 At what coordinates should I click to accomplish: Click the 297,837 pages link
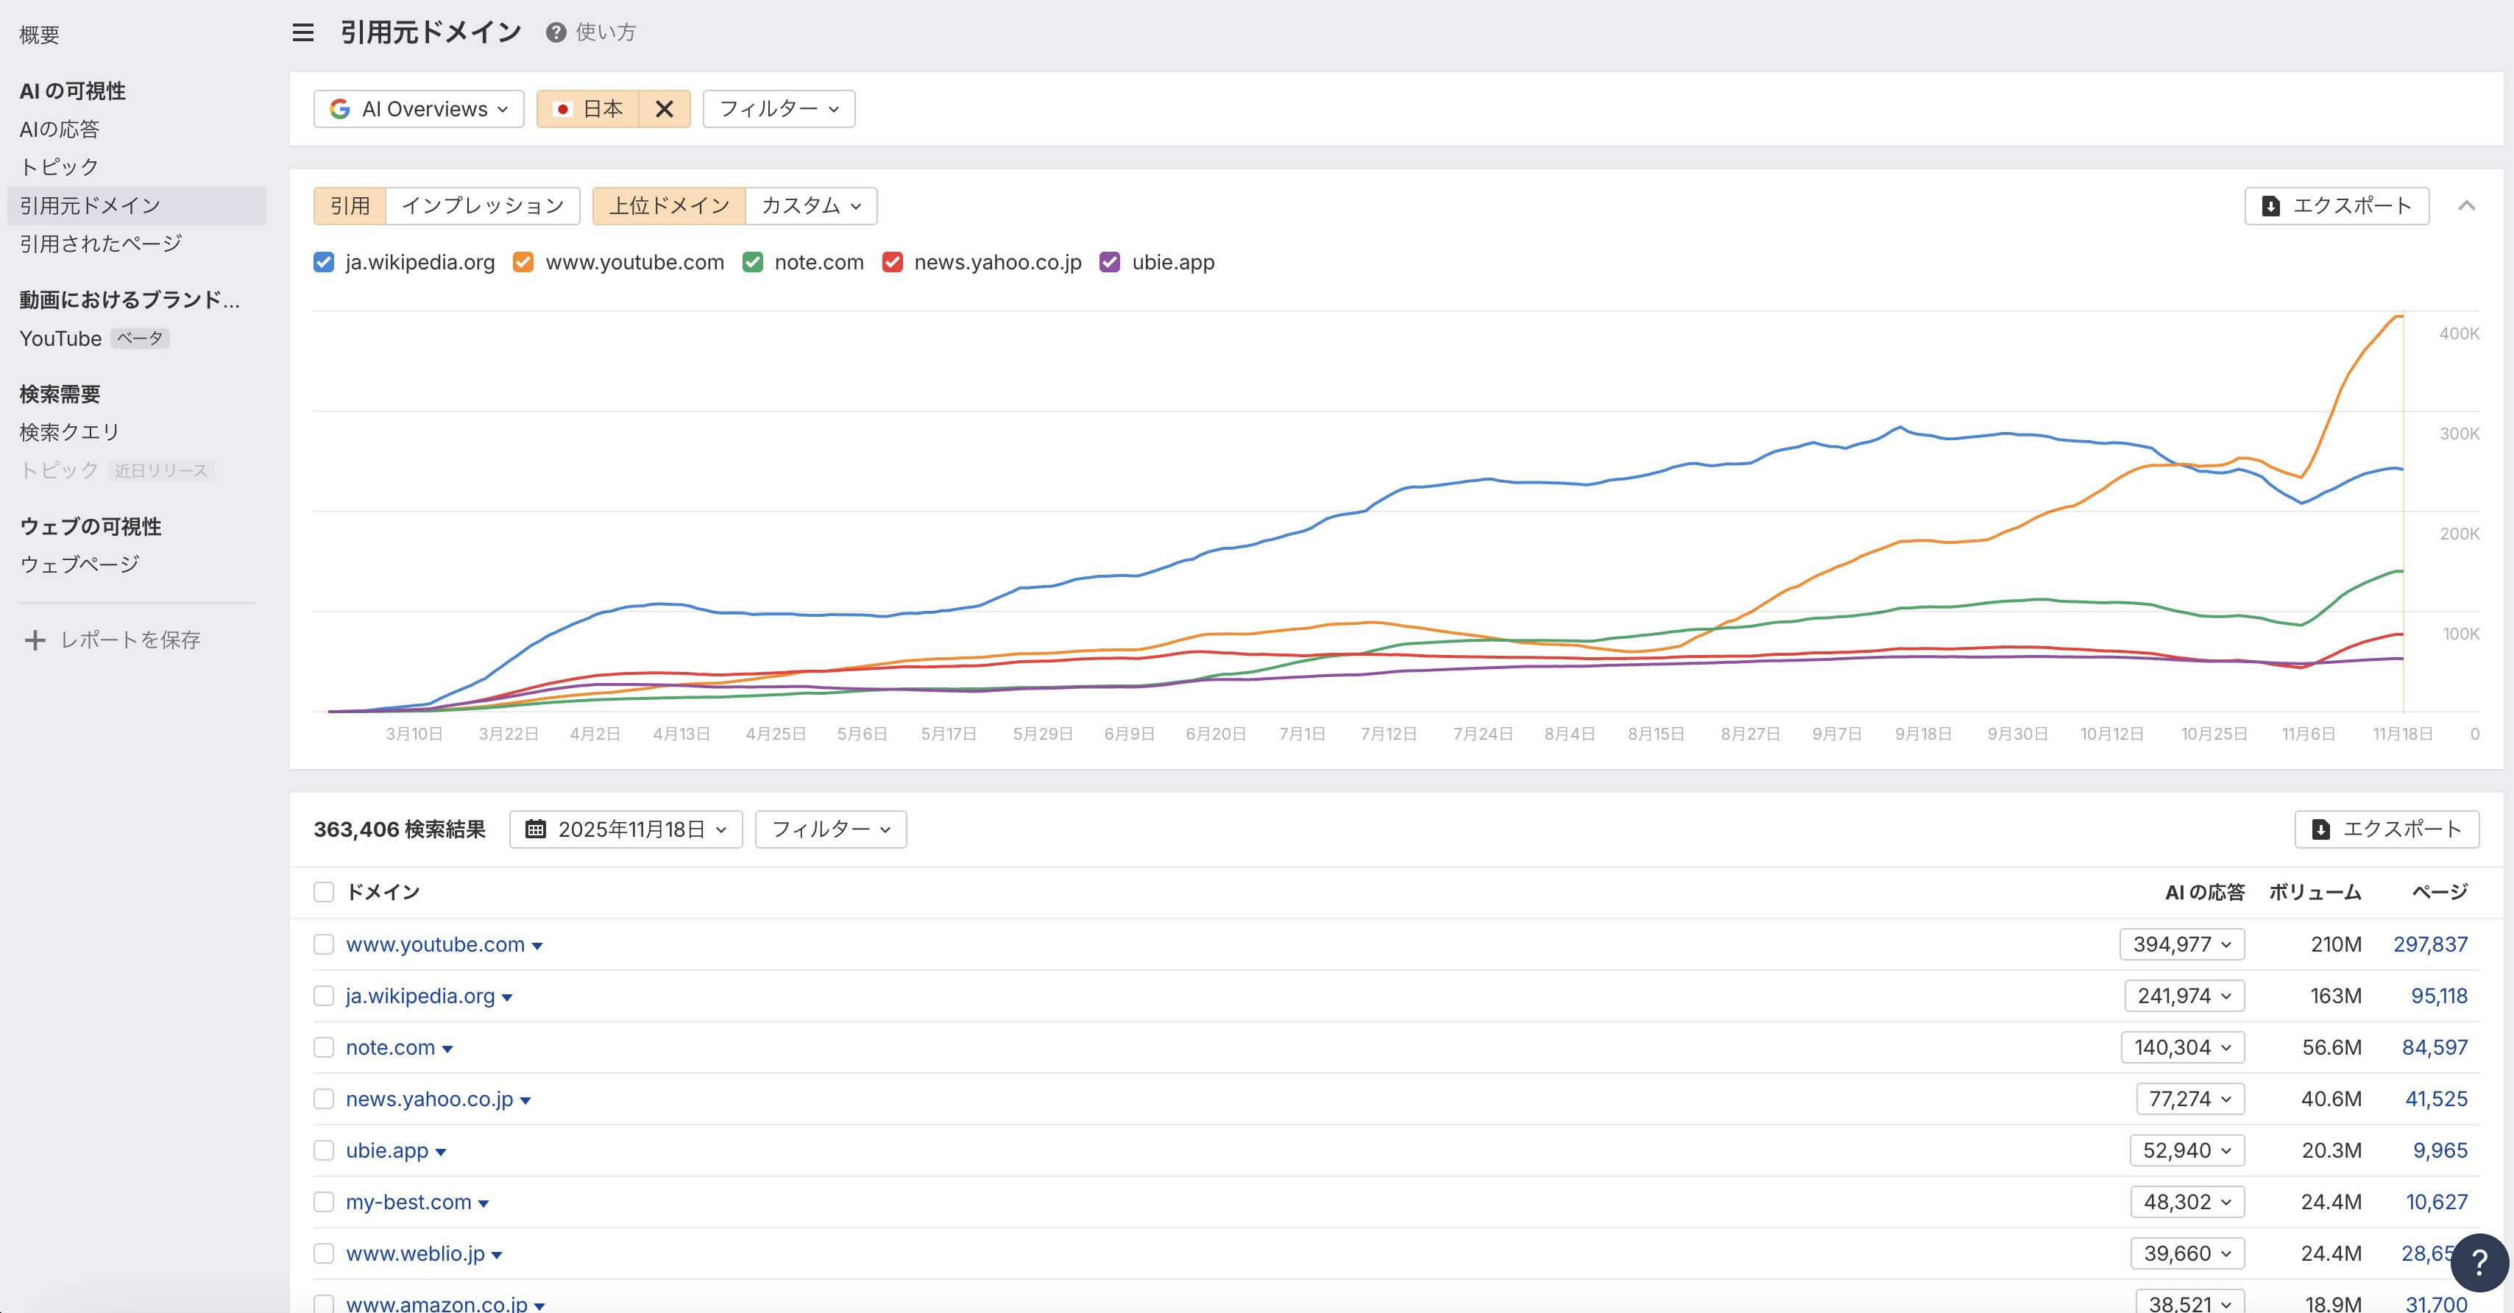[2429, 944]
